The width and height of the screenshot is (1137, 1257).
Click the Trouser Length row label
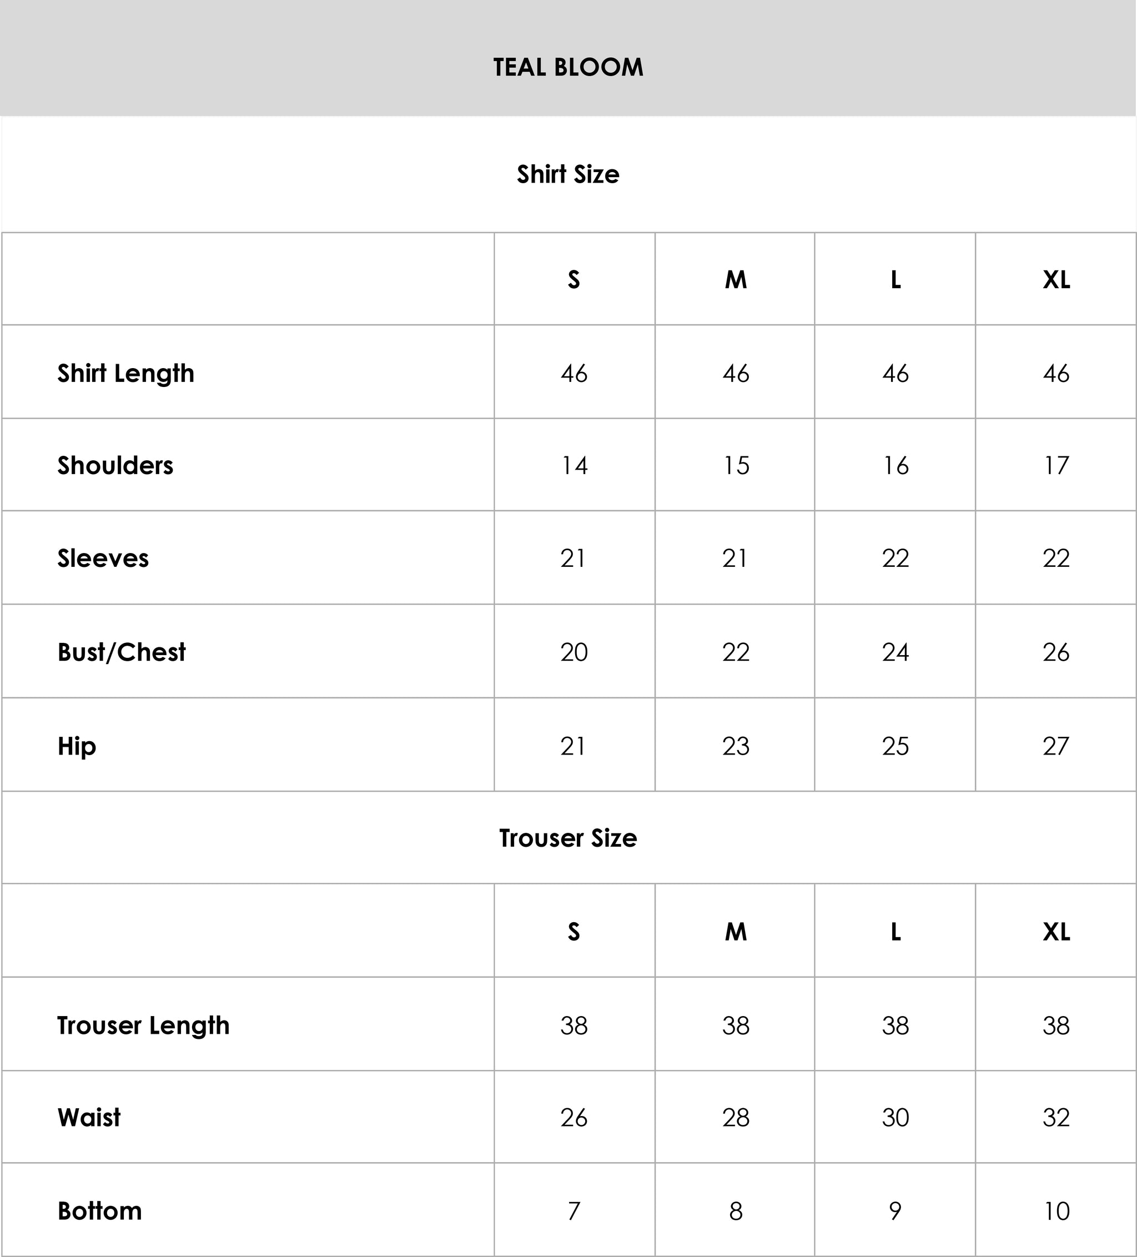point(143,1025)
